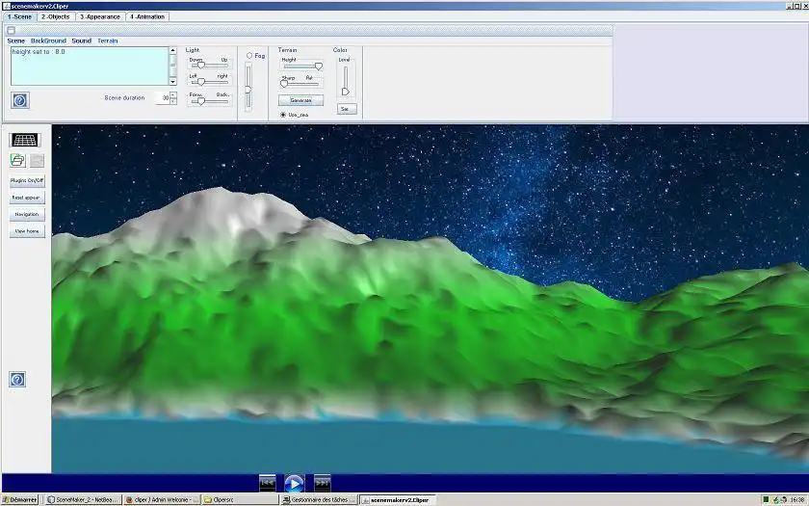Click the Terrain Sharp/Flat slider

300,83
